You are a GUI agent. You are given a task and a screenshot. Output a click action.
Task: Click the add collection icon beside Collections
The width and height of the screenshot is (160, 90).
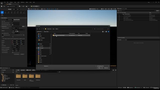(x=11, y=85)
